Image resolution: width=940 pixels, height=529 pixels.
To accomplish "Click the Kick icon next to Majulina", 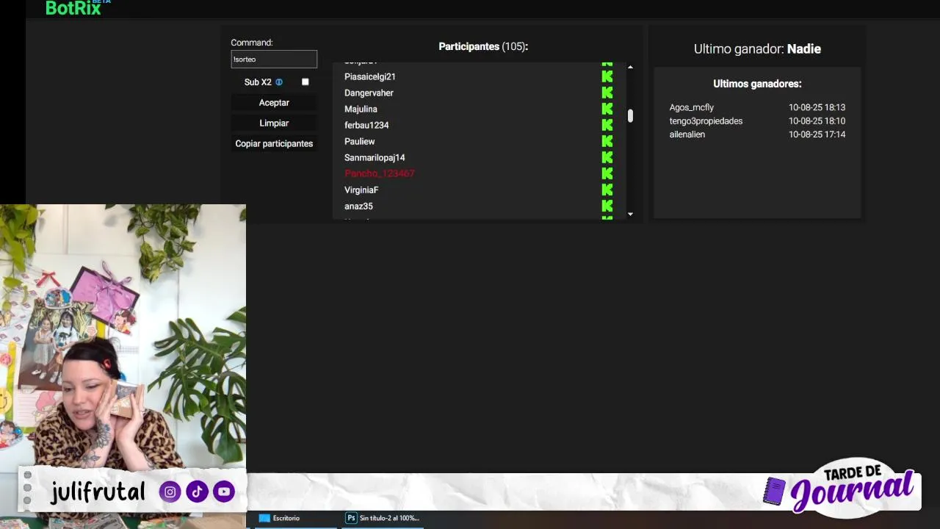I will [607, 109].
